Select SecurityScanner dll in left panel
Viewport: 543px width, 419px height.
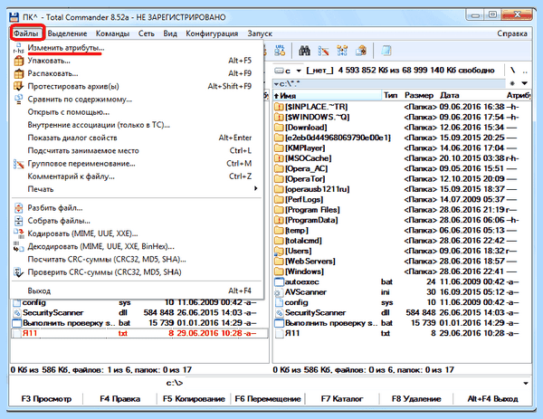[x=139, y=313]
